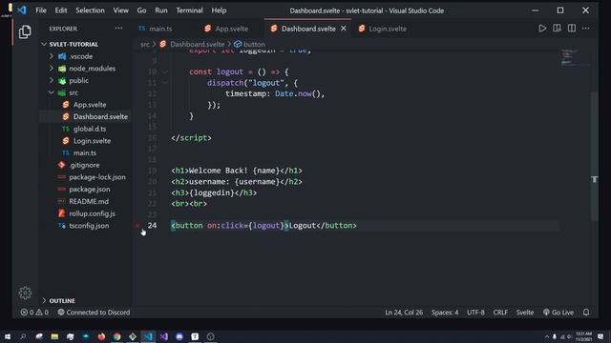Fold the code at line 10
This screenshot has height=343, width=611.
[x=165, y=72]
